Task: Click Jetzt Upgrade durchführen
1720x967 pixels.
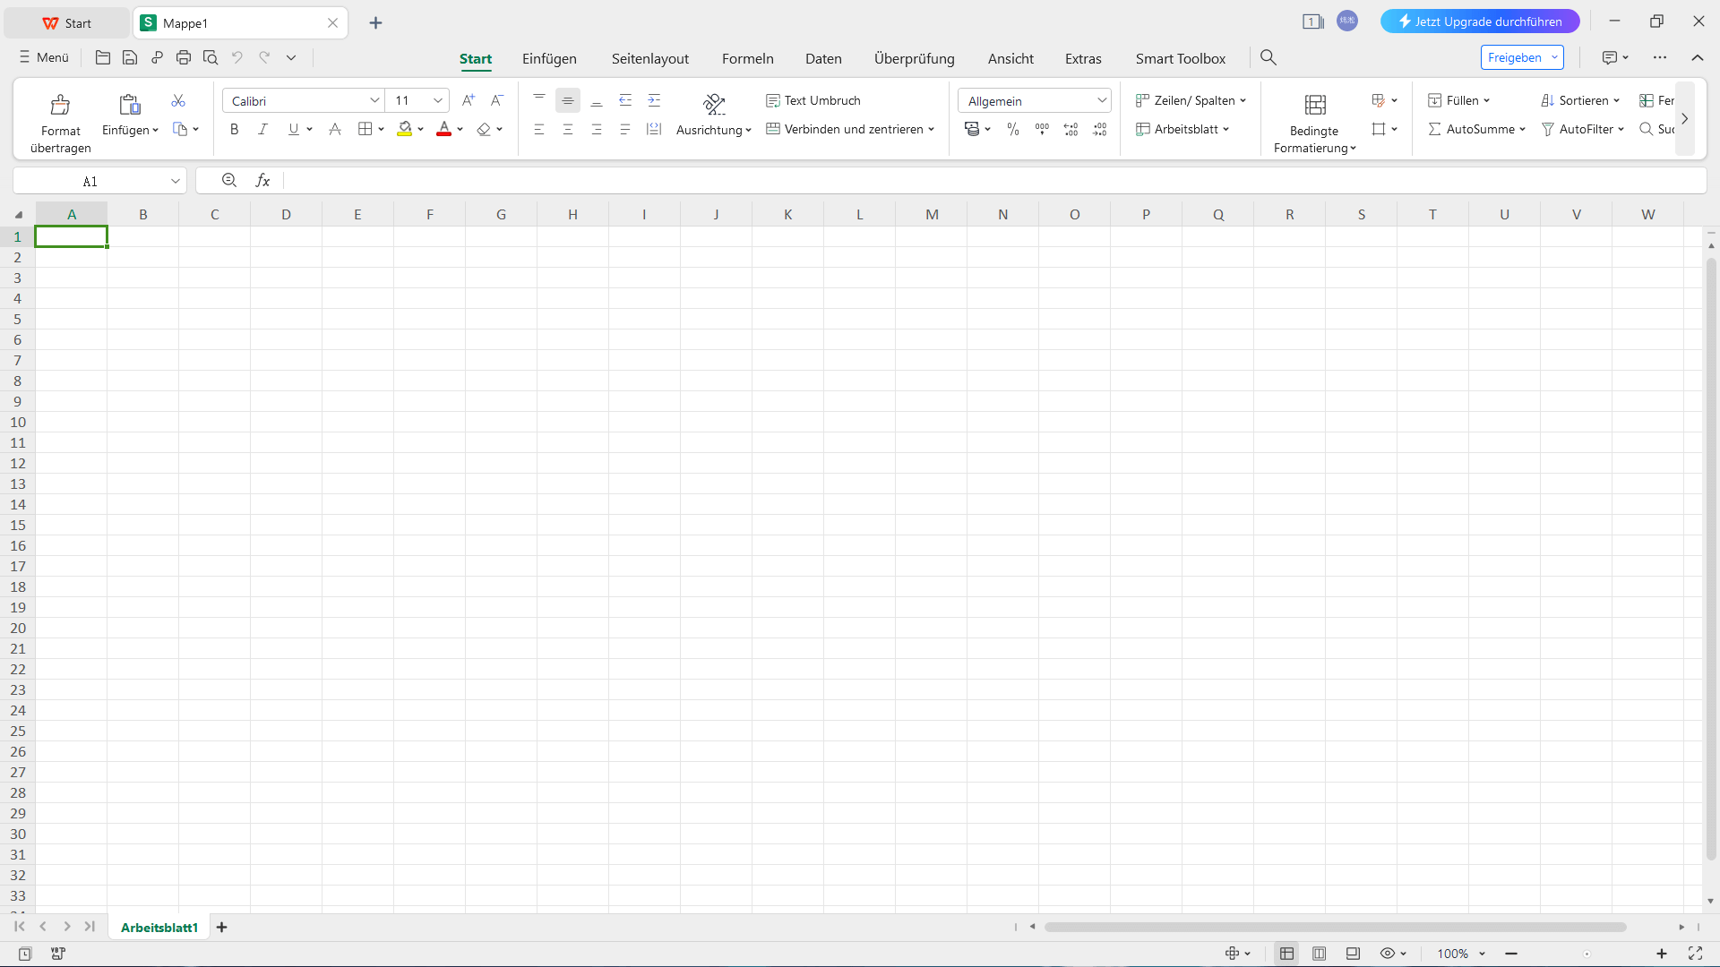Action: click(x=1478, y=21)
